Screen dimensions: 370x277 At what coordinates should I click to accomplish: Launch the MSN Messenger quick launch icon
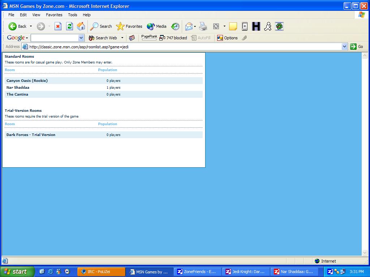[59, 272]
